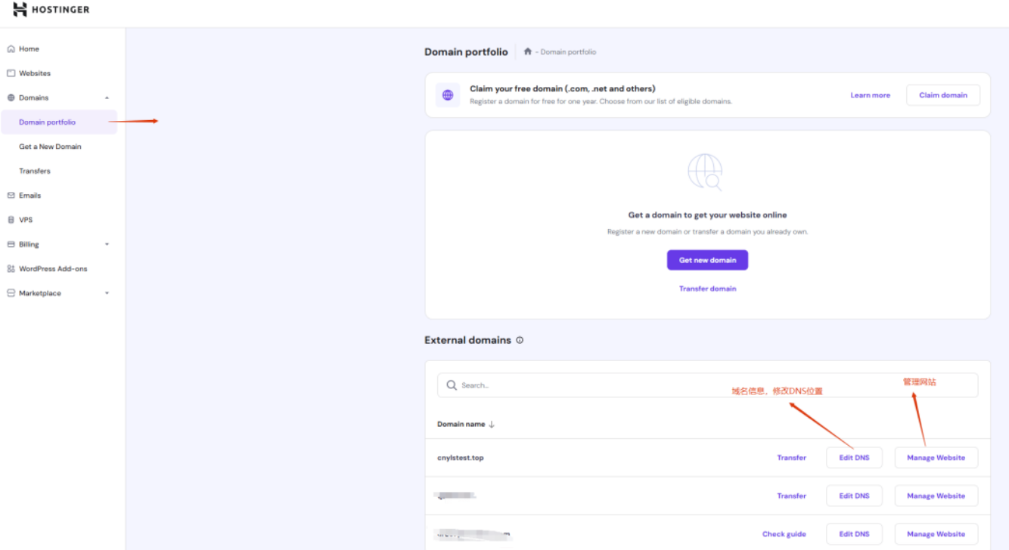Click the VPS server icon
The image size is (1009, 550).
coord(11,220)
